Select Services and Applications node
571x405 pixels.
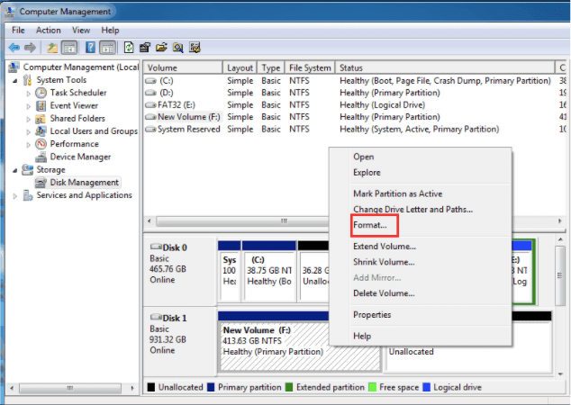pyautogui.click(x=84, y=195)
